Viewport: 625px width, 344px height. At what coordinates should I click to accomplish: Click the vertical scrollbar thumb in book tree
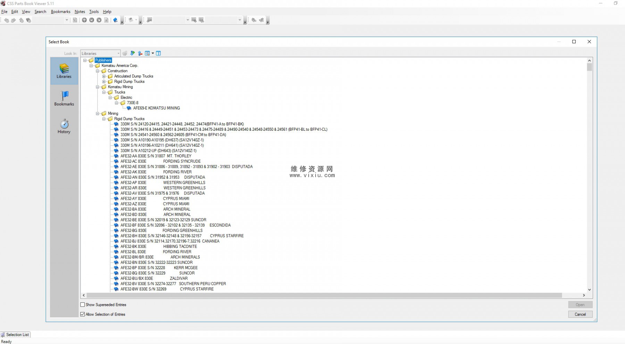589,67
